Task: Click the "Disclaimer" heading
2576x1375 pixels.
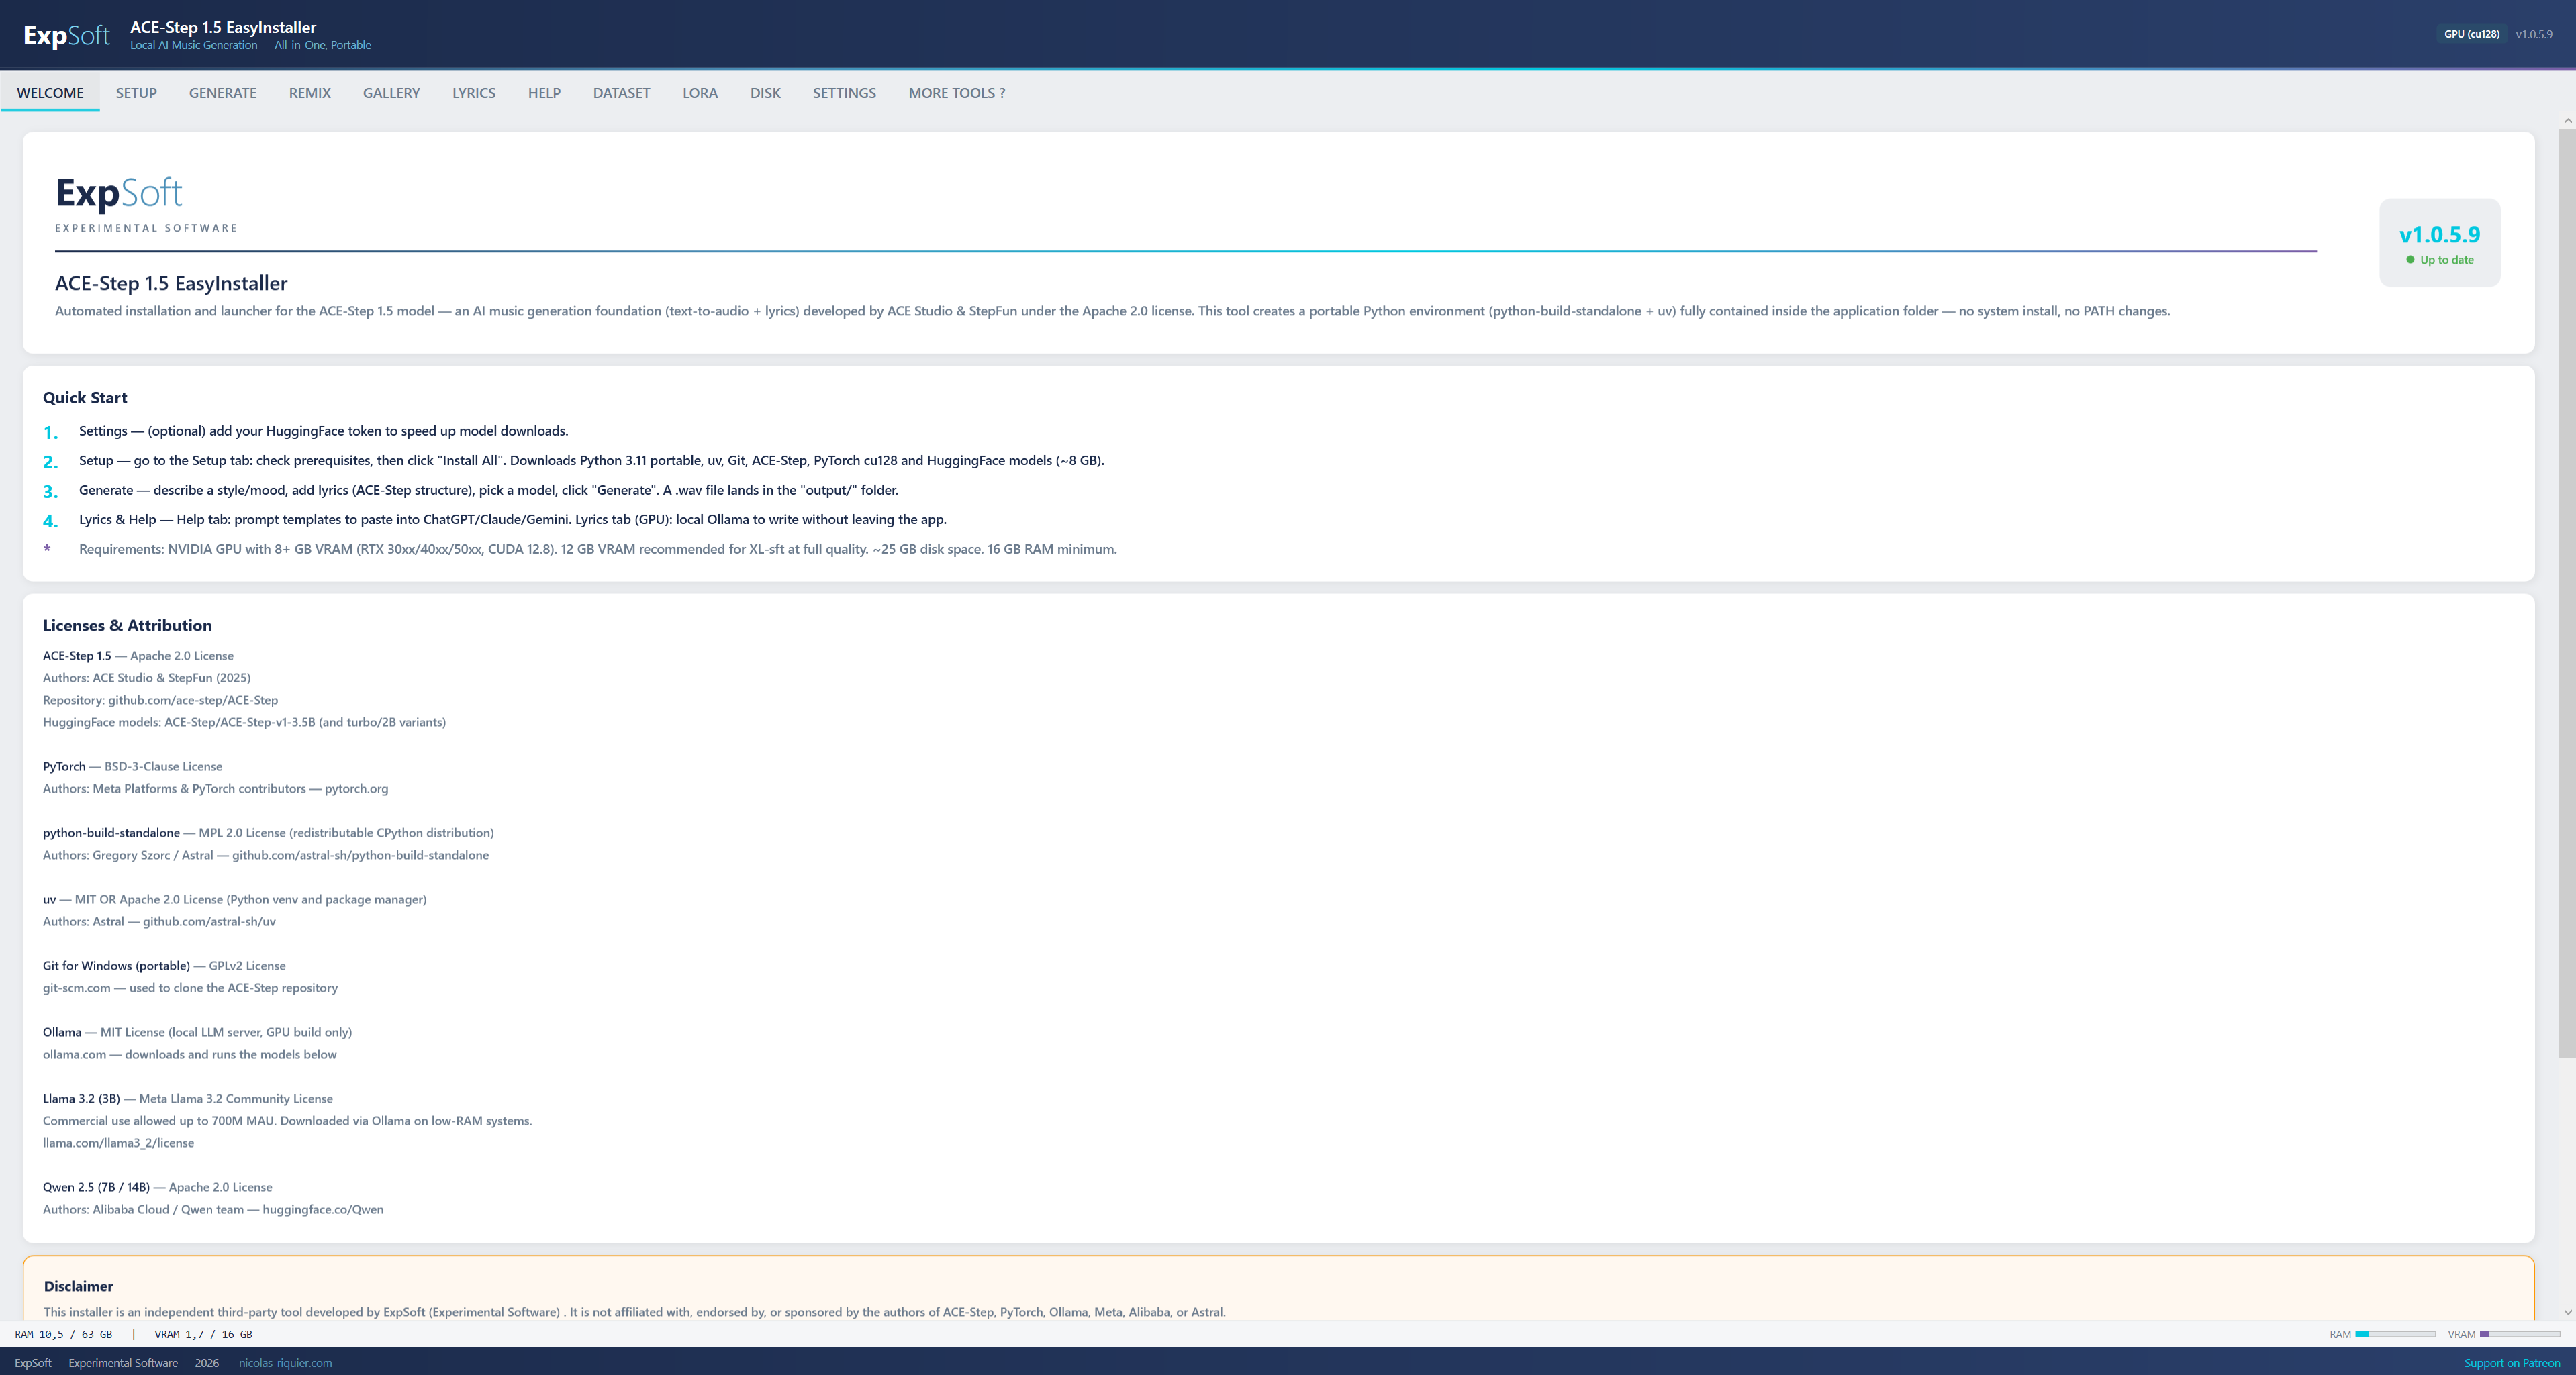Action: point(78,1286)
